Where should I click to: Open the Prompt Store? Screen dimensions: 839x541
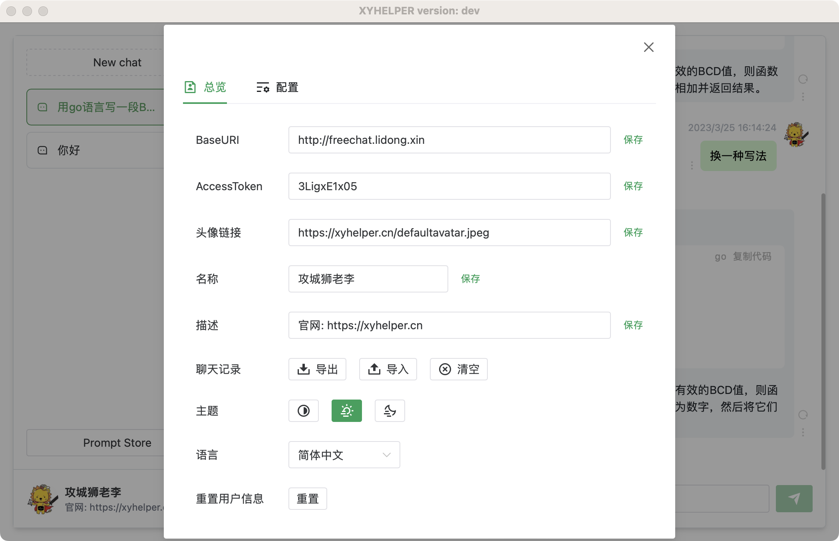click(117, 443)
